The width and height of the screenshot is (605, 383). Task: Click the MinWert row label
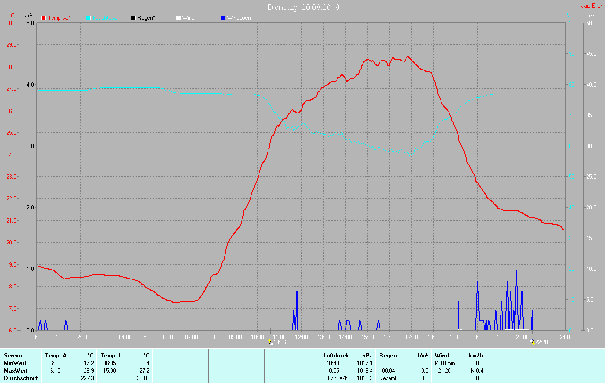(x=15, y=363)
